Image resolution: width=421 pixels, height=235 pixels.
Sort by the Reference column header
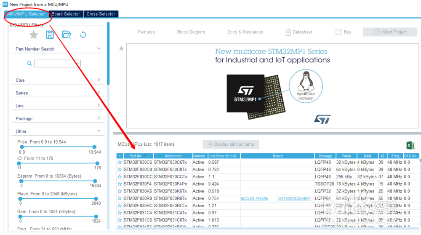pyautogui.click(x=173, y=156)
